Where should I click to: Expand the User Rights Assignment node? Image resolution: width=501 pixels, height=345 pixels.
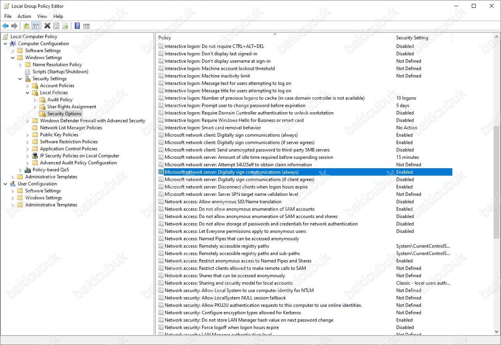[x=35, y=107]
